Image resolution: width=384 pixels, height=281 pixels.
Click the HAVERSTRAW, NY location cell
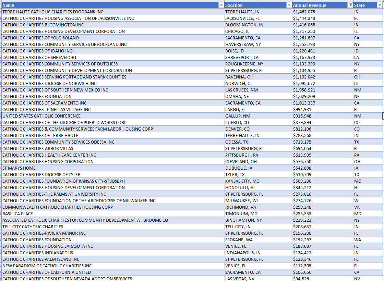tap(258, 44)
